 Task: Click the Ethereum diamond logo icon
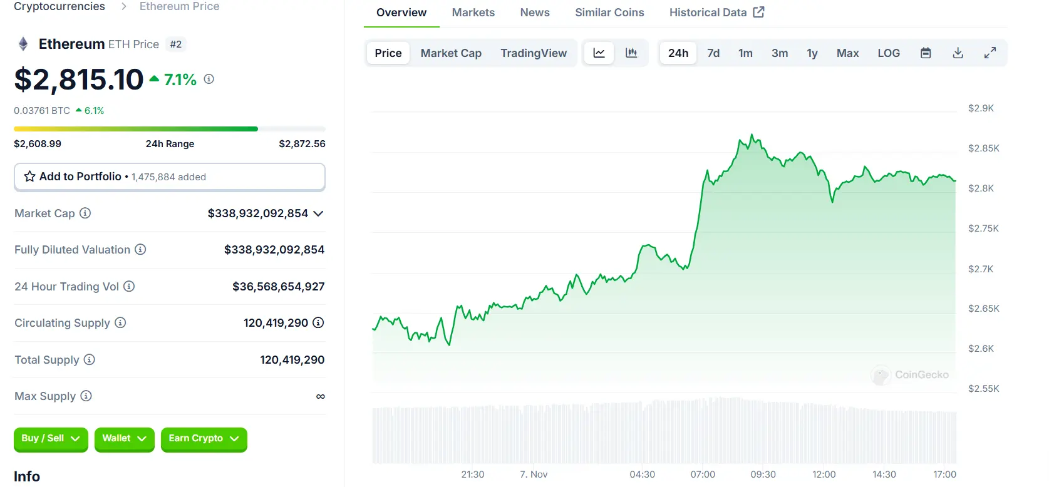(23, 44)
